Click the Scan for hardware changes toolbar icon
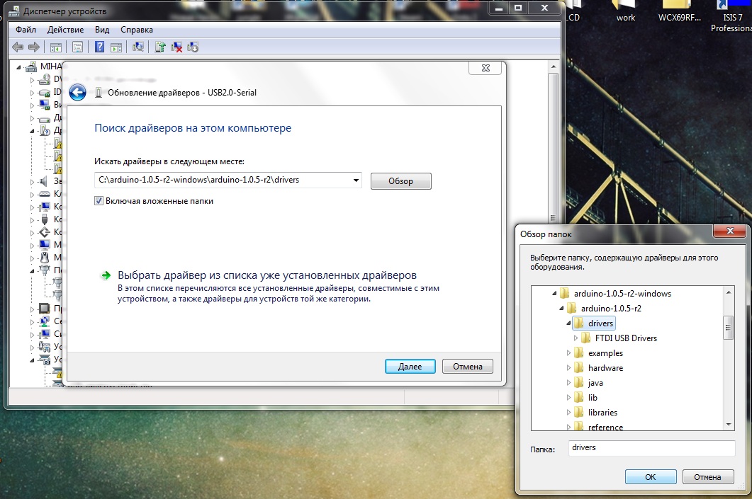This screenshot has height=499, width=752. pos(139,47)
